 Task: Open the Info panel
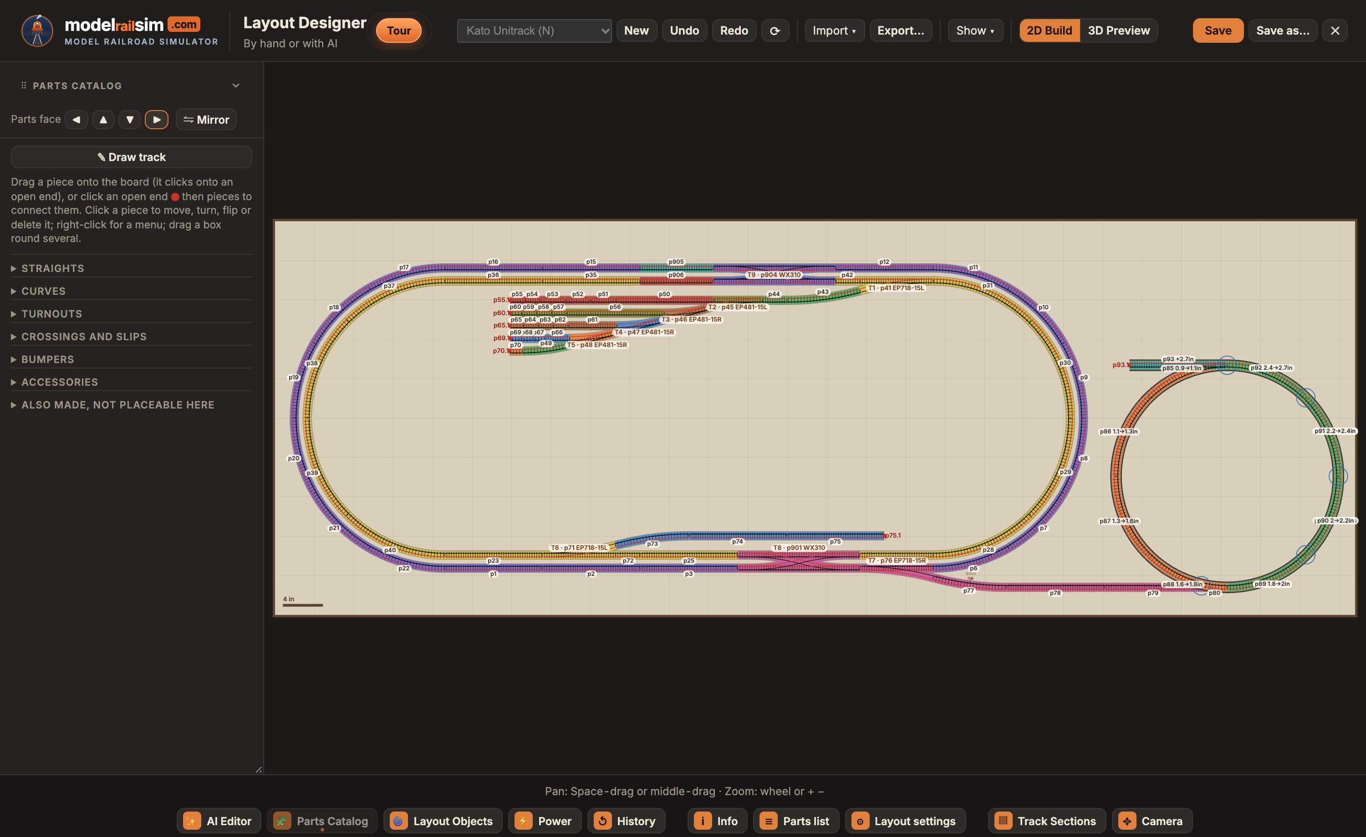717,821
